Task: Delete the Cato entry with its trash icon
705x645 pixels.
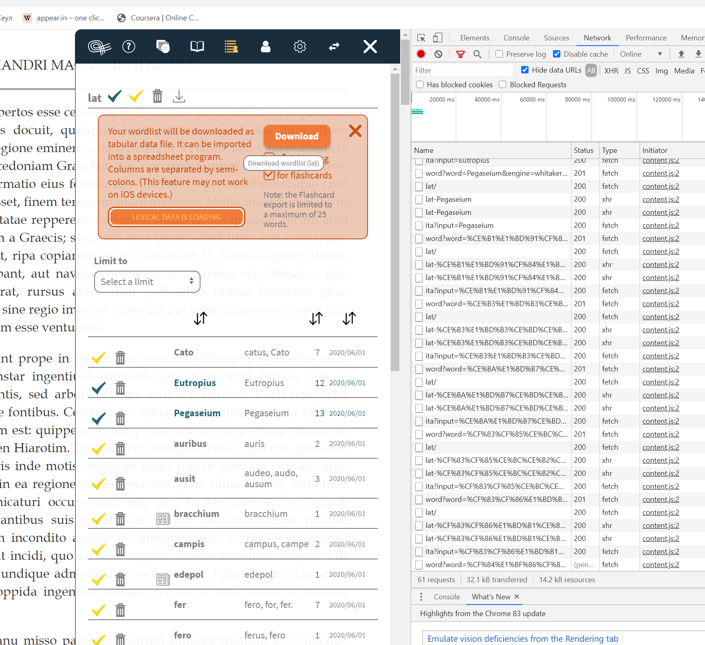Action: click(x=120, y=358)
